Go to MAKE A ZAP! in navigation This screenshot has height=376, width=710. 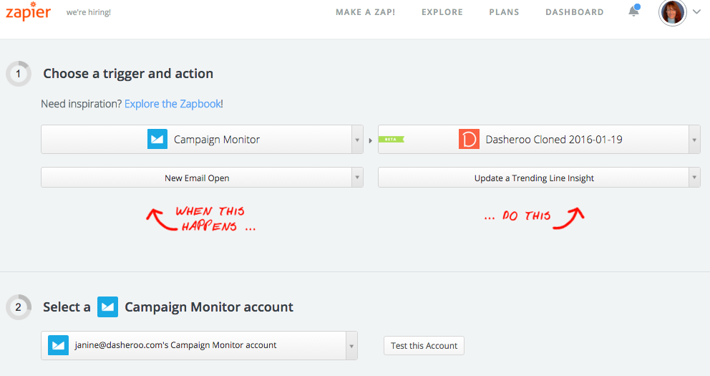[x=366, y=12]
